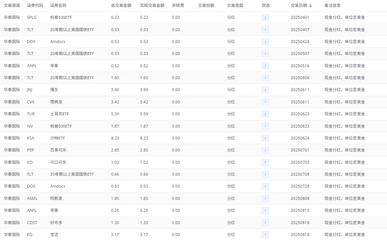387x240 pixels.
Task: Click the 状态 column header
Action: coord(266,5)
